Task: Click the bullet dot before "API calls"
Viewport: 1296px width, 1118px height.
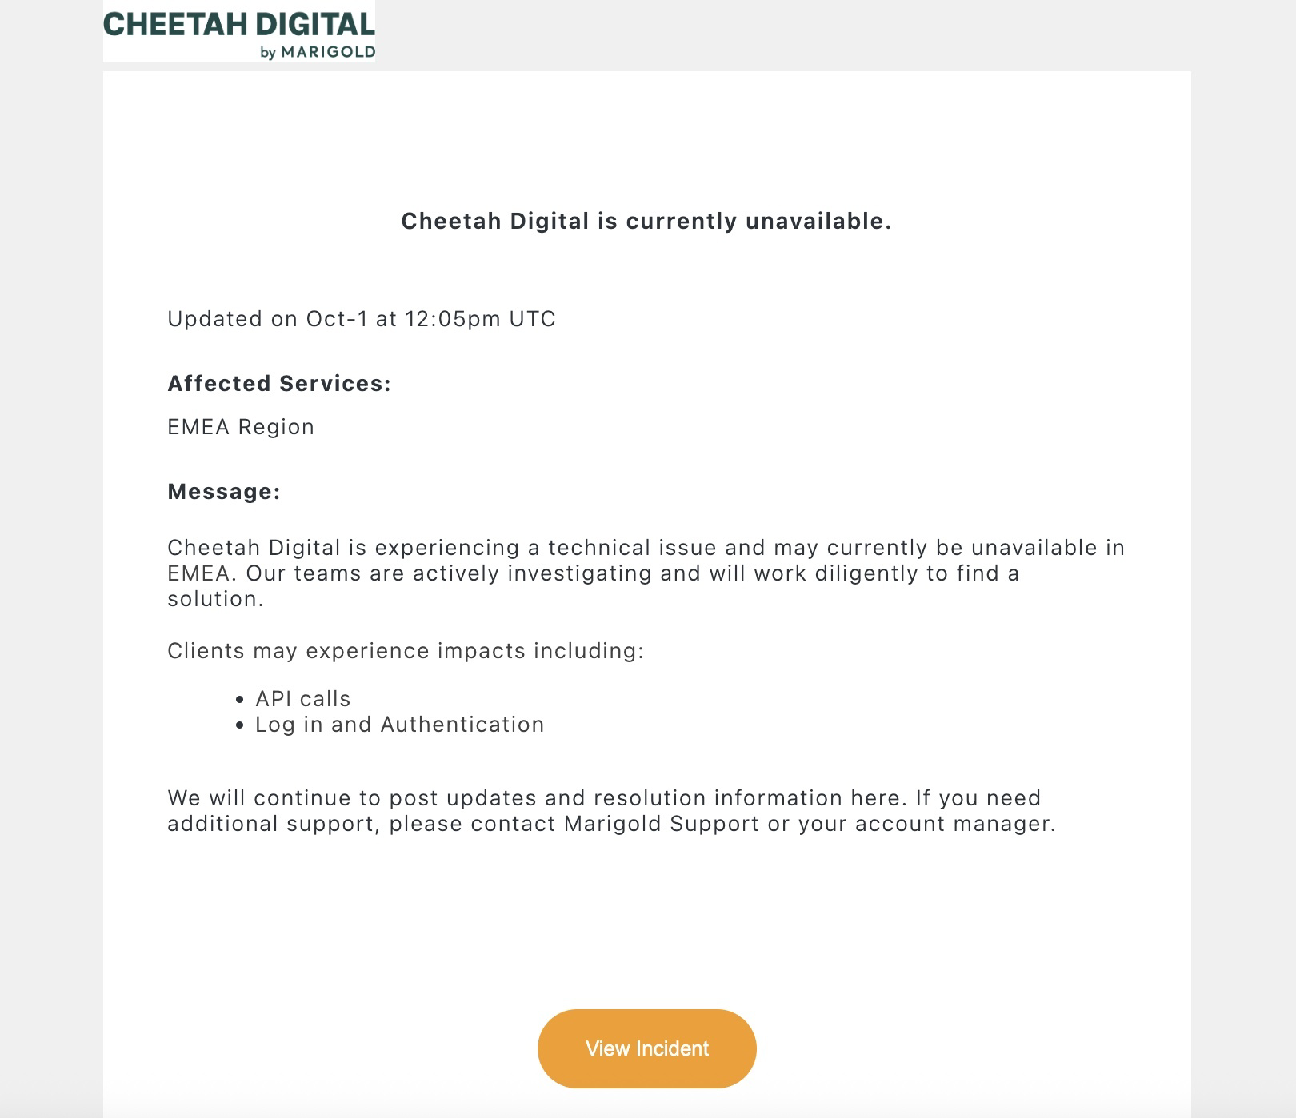Action: [240, 700]
